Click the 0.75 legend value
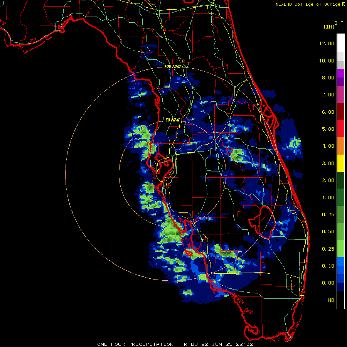This screenshot has height=347, width=347. [x=328, y=215]
